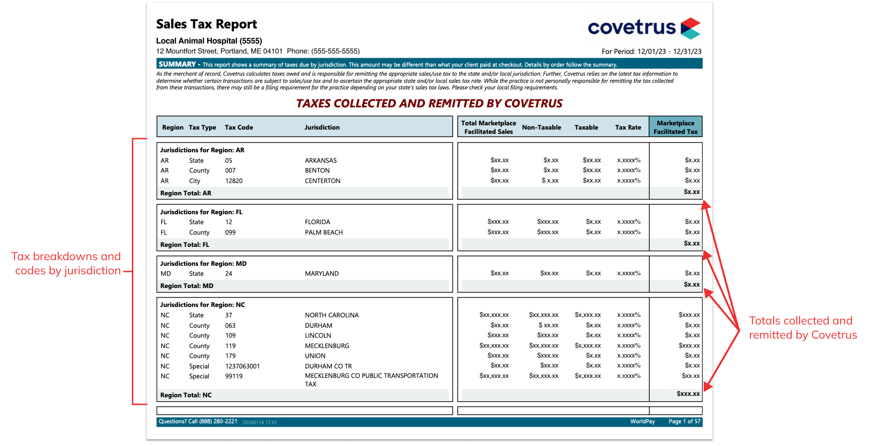The width and height of the screenshot is (880, 446).
Task: Click 'Page 1 of 57' indicator
Action: click(684, 421)
